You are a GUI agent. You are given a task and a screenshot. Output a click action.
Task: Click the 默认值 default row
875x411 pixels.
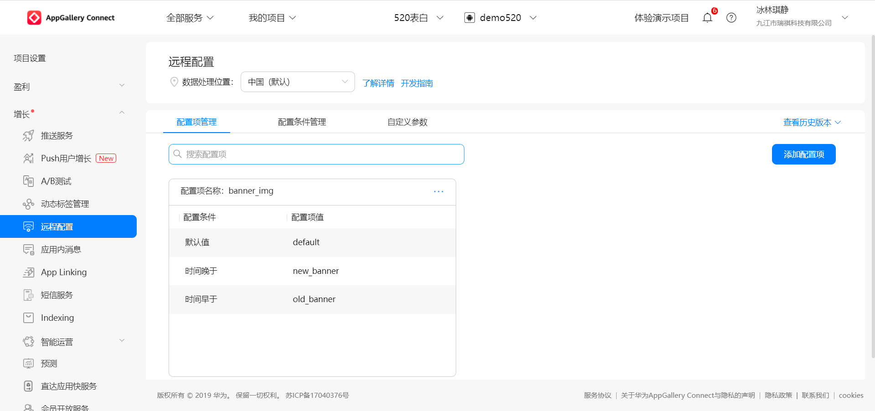point(312,242)
